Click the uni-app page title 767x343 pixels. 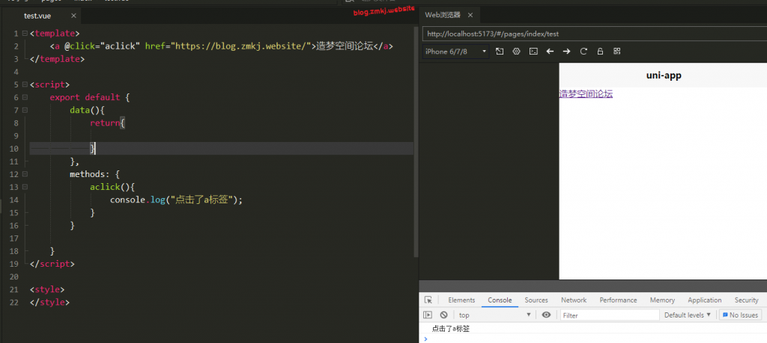tap(664, 75)
